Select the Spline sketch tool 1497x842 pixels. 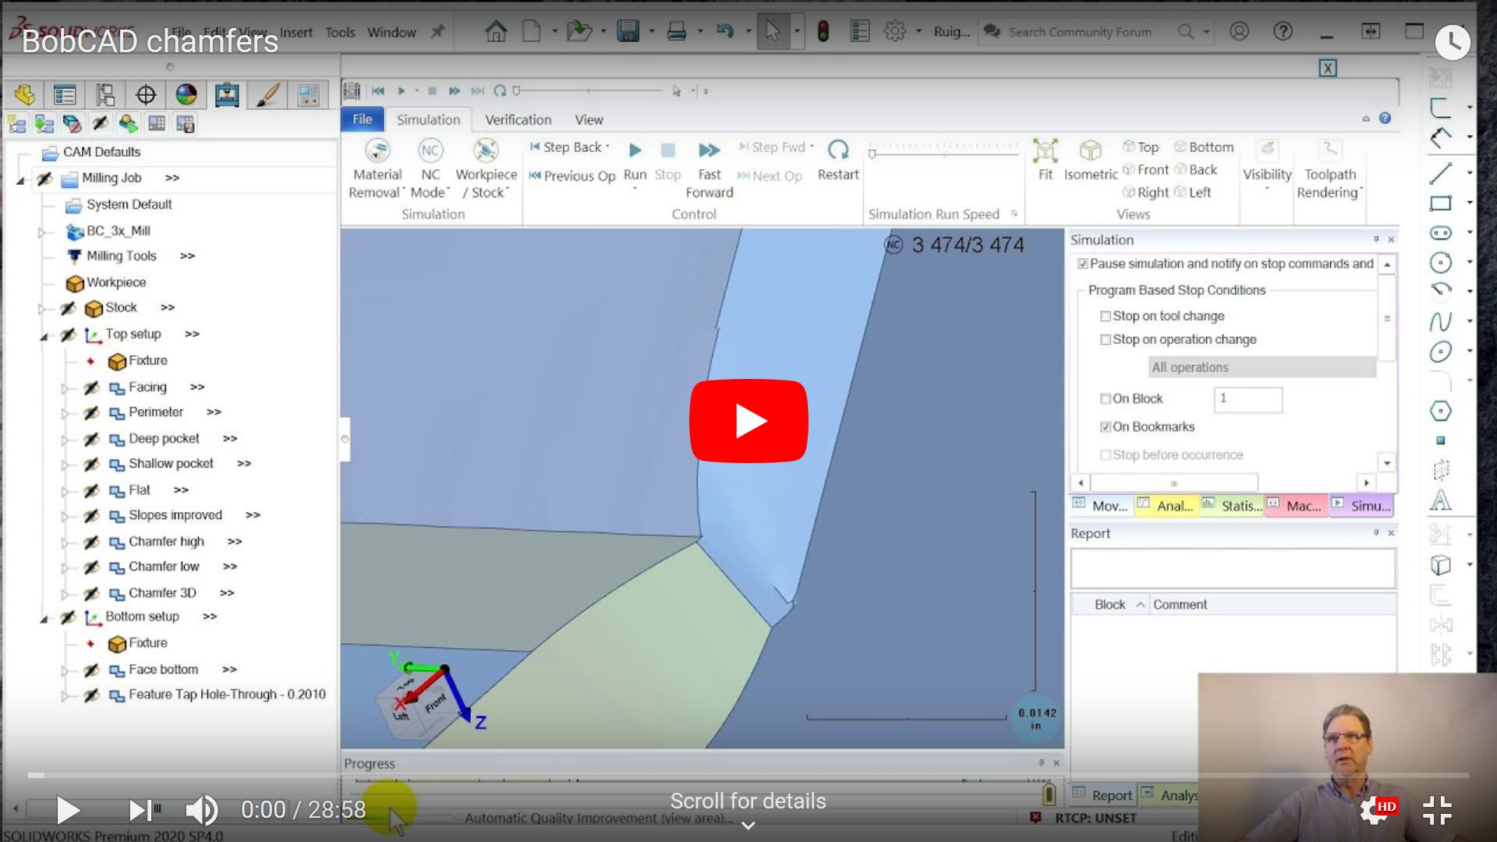coord(1440,321)
